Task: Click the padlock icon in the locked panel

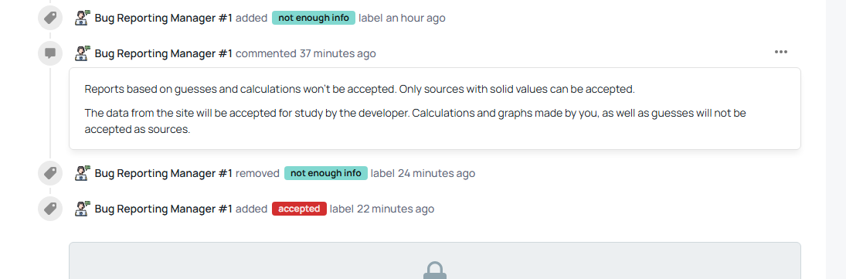Action: tap(435, 270)
